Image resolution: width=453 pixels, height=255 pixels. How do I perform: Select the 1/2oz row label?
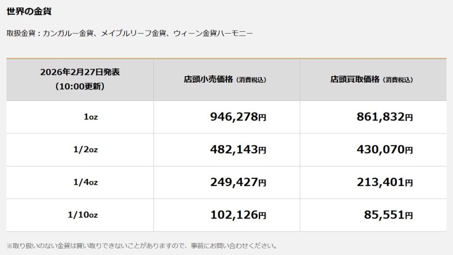click(86, 150)
